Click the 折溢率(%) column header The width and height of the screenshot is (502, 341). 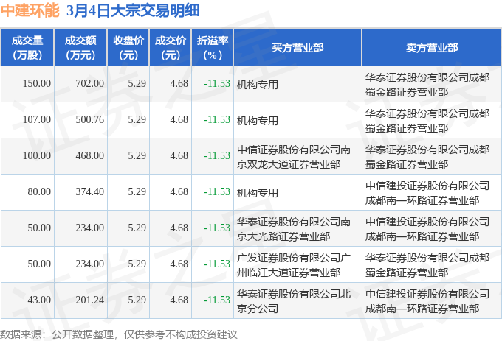point(213,48)
